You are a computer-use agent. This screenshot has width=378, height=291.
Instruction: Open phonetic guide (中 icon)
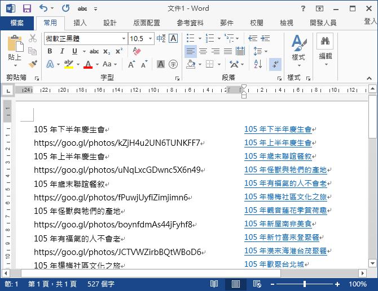[161, 38]
